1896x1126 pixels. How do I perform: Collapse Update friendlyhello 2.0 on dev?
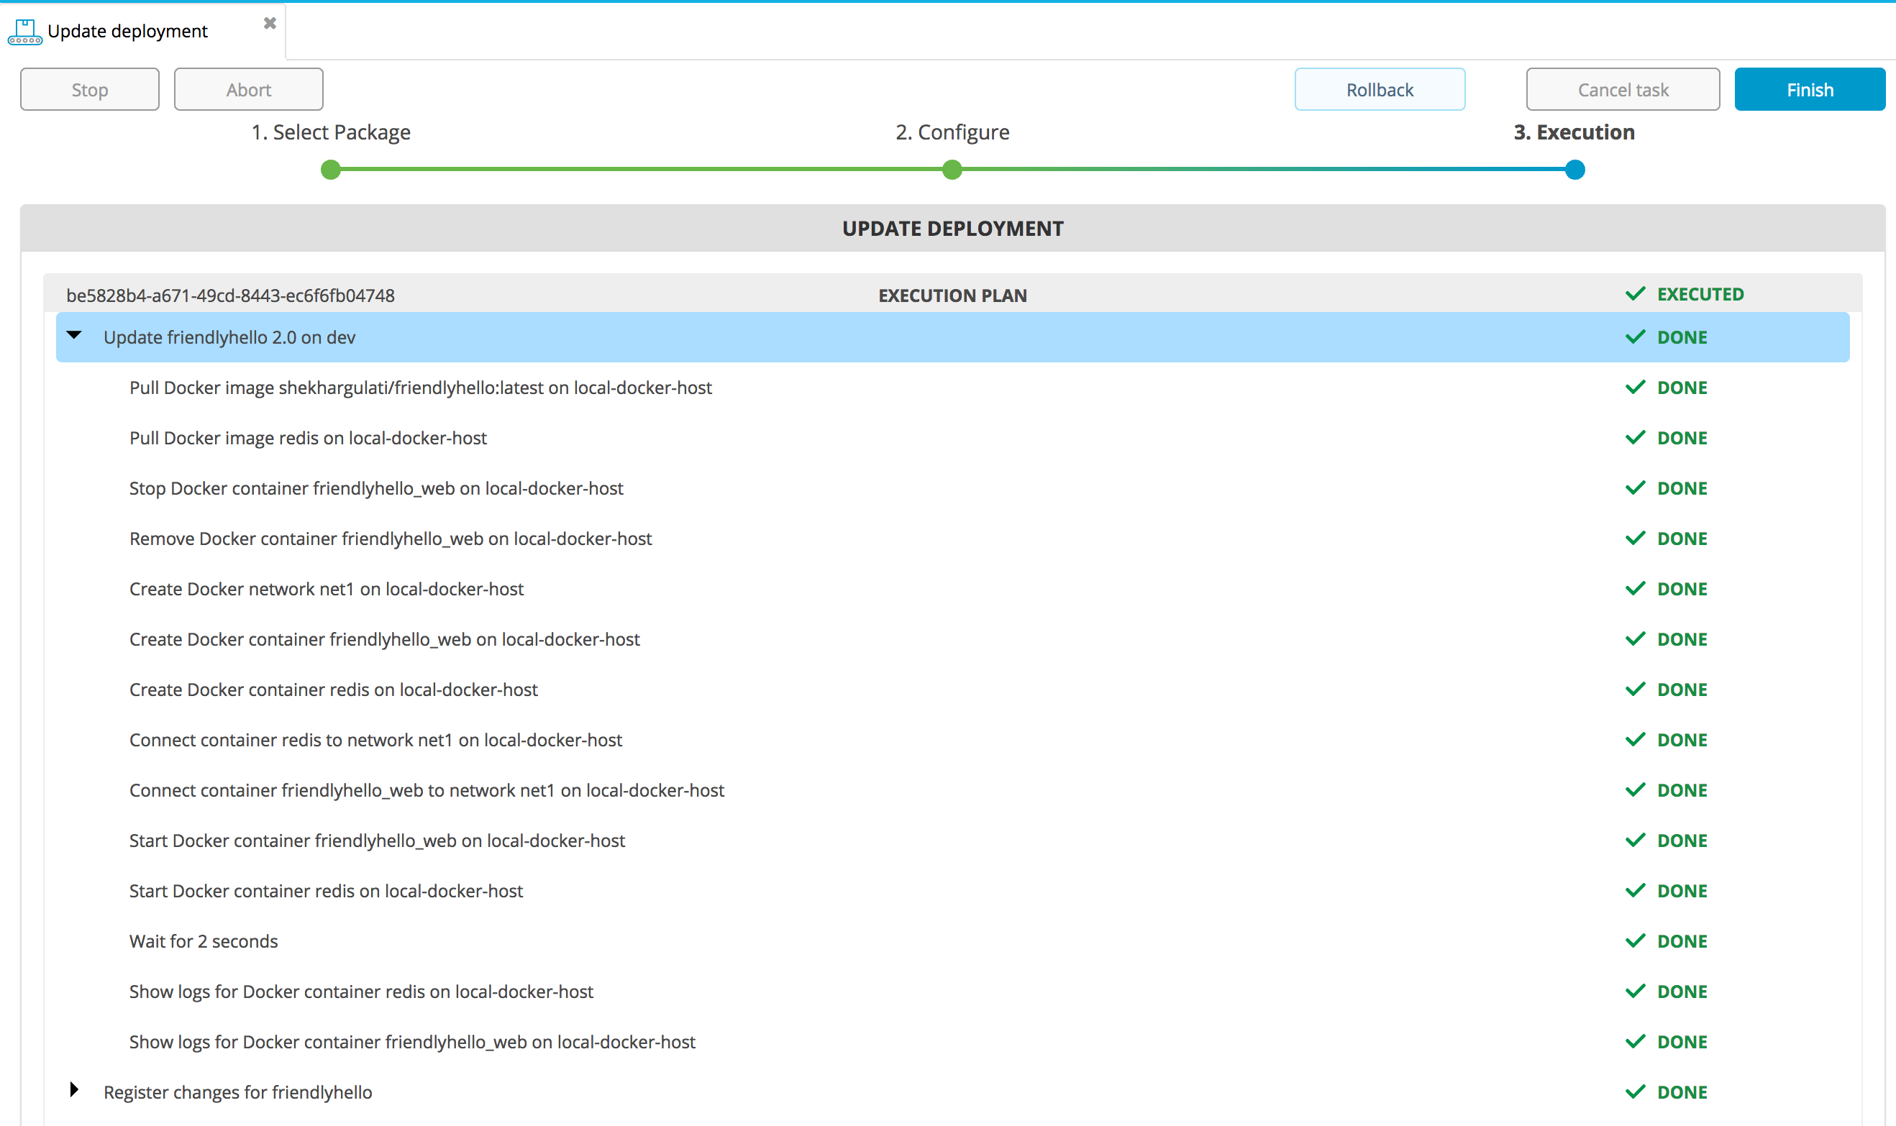73,335
